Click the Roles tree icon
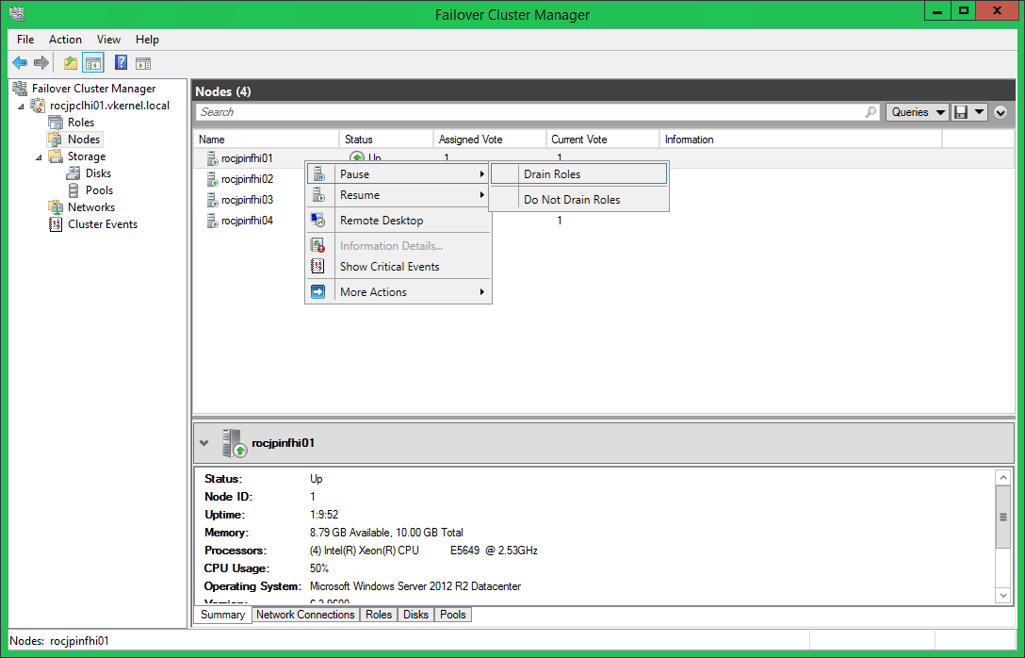The height and width of the screenshot is (658, 1025). tap(56, 123)
